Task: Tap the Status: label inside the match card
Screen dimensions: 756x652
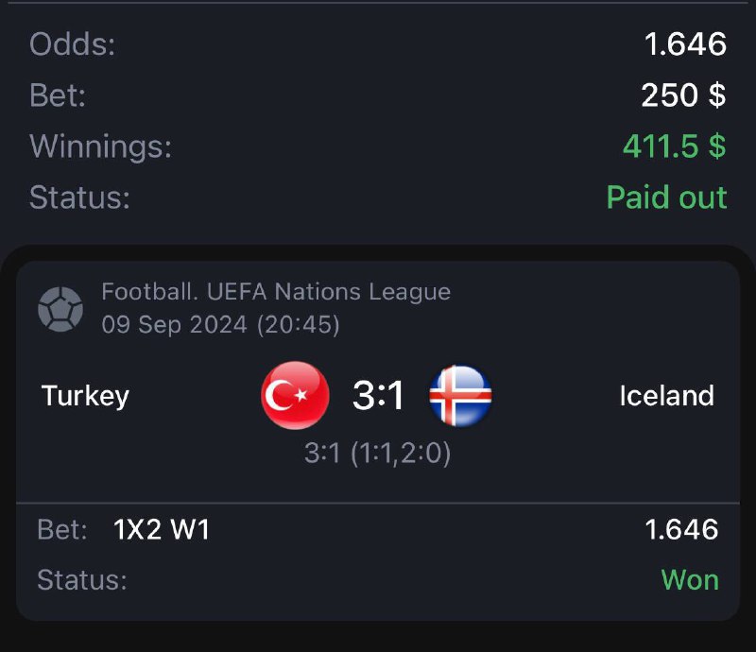Action: pyautogui.click(x=82, y=579)
